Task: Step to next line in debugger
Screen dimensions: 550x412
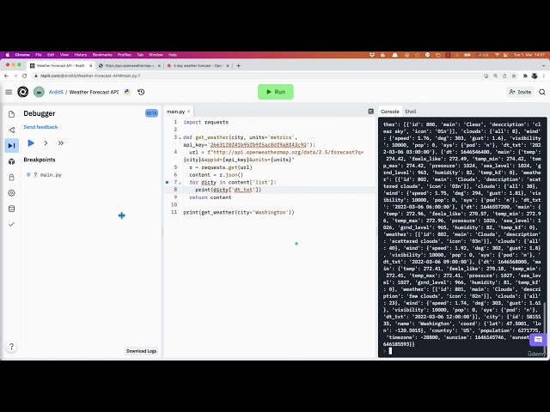Action: 46,143
